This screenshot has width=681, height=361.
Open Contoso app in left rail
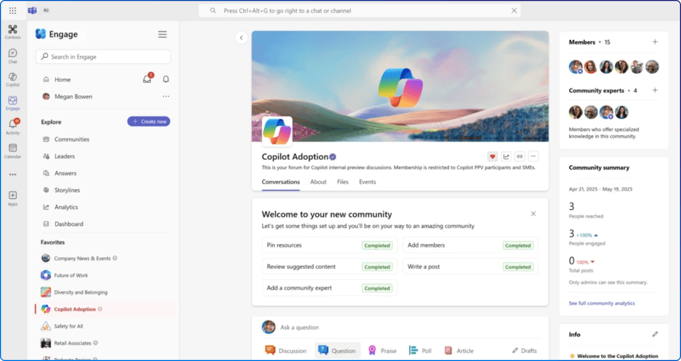[x=13, y=32]
